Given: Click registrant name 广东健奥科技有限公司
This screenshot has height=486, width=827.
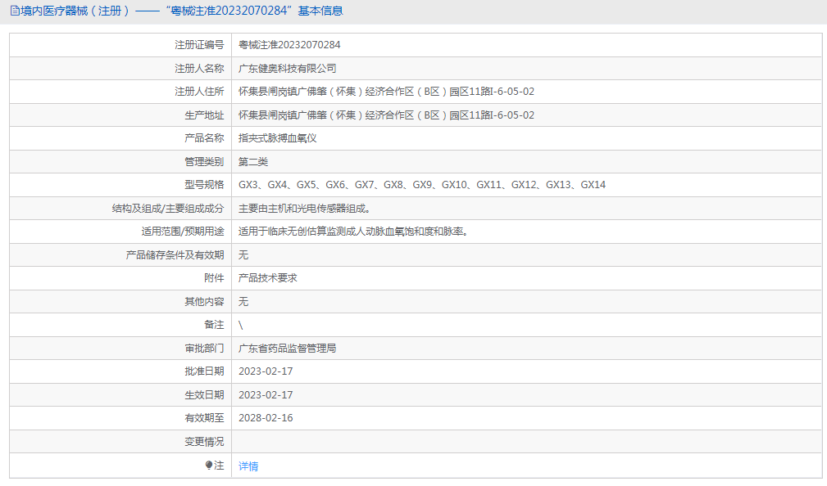Looking at the screenshot, I should 287,69.
